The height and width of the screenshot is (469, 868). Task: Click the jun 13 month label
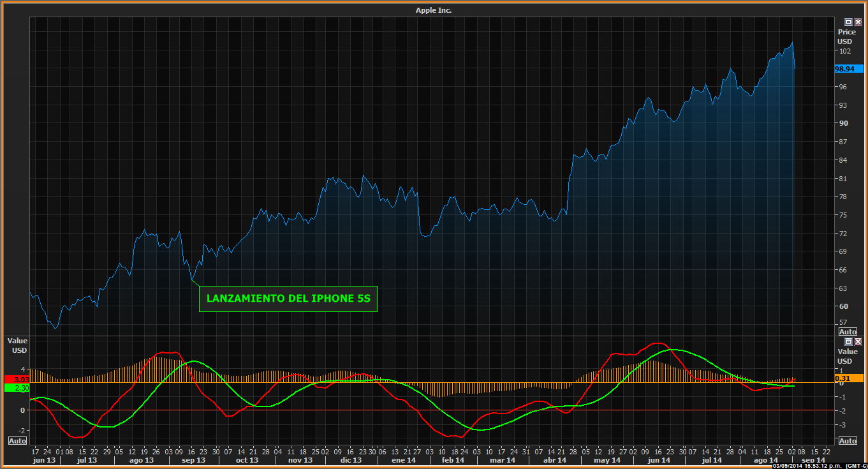click(x=44, y=460)
